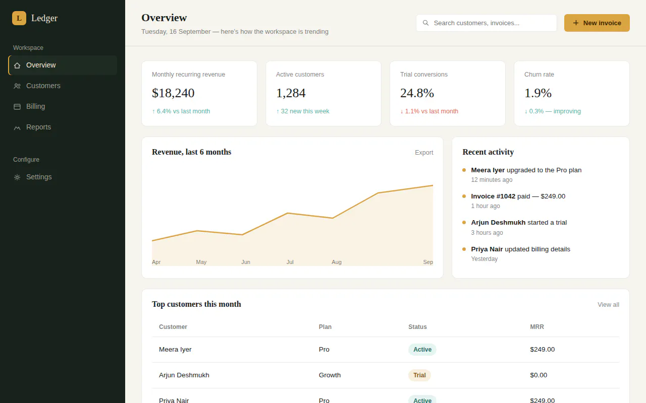This screenshot has width=646, height=403.
Task: Click '0.3% — improving' trend text
Action: (x=553, y=111)
